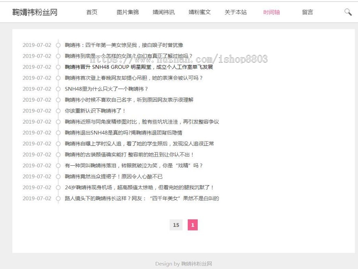Screen dimensions: 358x269
Task: Go to 婧粉蜜文 section
Action: click(x=200, y=12)
